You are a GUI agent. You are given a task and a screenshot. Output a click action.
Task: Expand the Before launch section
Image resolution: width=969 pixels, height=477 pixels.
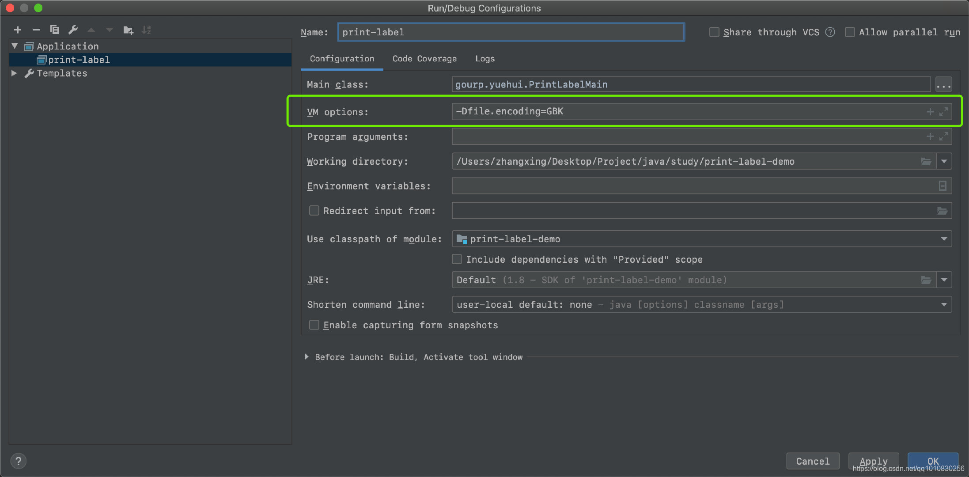pyautogui.click(x=307, y=357)
